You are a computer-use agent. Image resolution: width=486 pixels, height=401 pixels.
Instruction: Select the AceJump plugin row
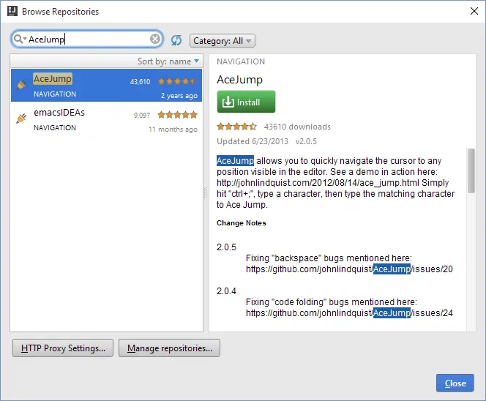point(106,85)
